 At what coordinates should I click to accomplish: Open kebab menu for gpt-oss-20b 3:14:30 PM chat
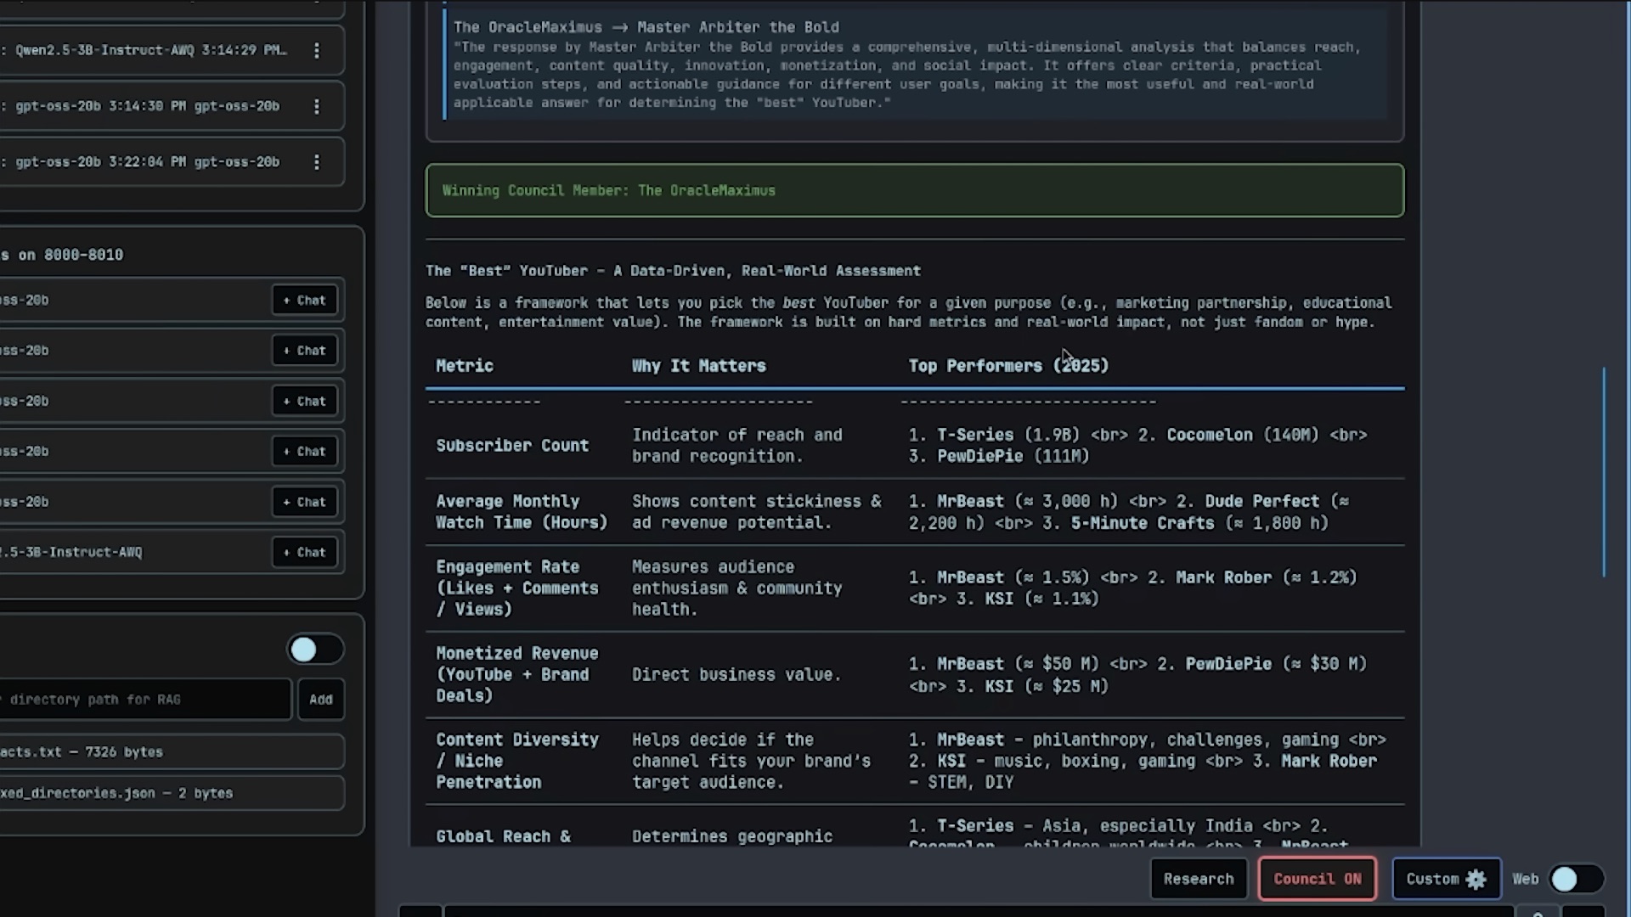click(316, 106)
